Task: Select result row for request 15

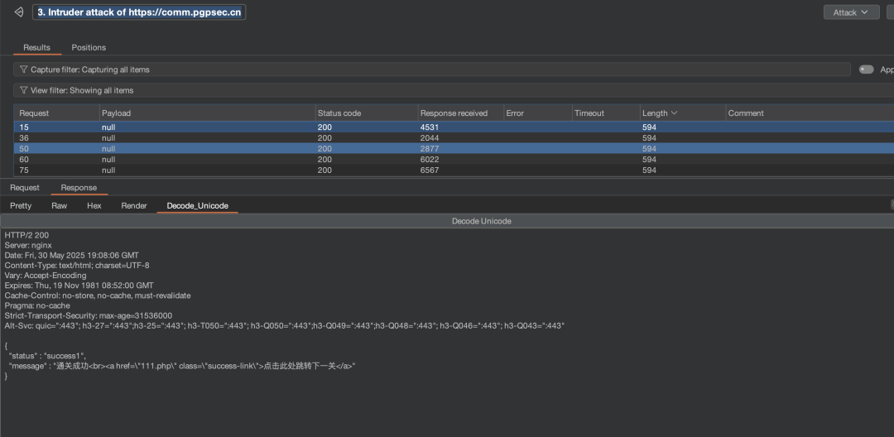Action: coord(454,127)
